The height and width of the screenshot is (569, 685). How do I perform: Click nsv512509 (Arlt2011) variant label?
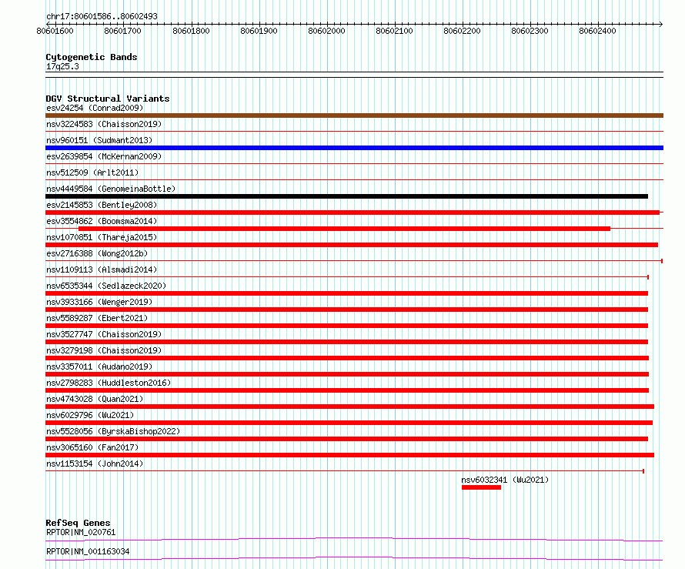pos(92,172)
